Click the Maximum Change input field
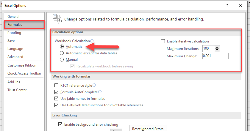The height and width of the screenshot is (131, 250). (215, 56)
